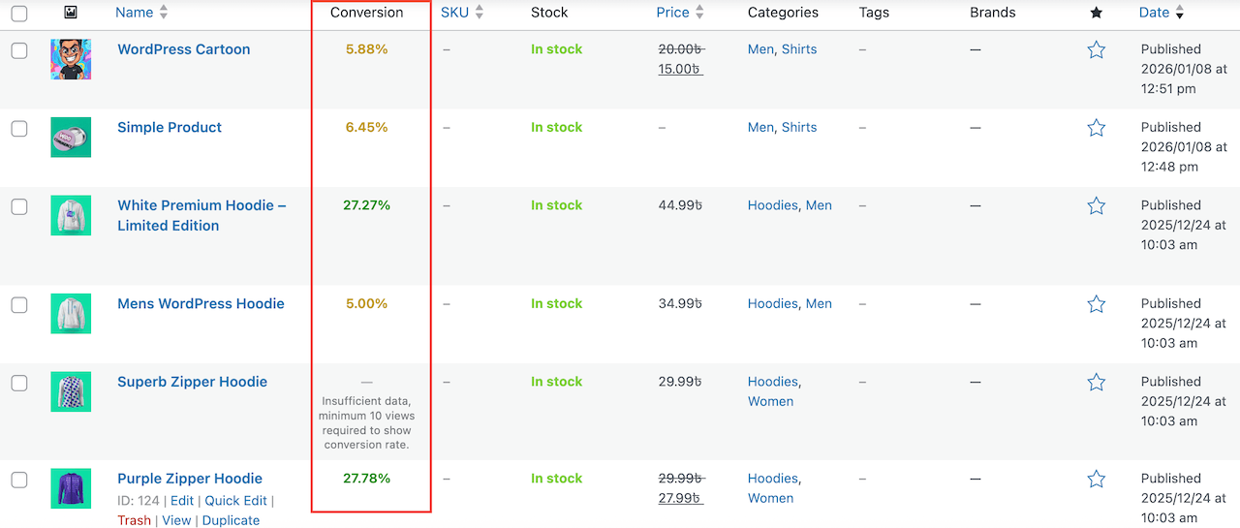
Task: Toggle featured star for WordPress Cartoon
Action: point(1096,49)
